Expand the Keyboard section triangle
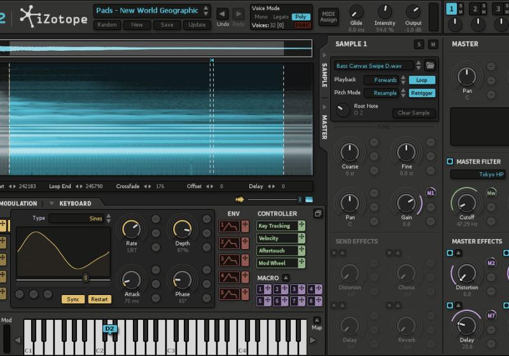Image resolution: width=509 pixels, height=356 pixels. pyautogui.click(x=52, y=203)
